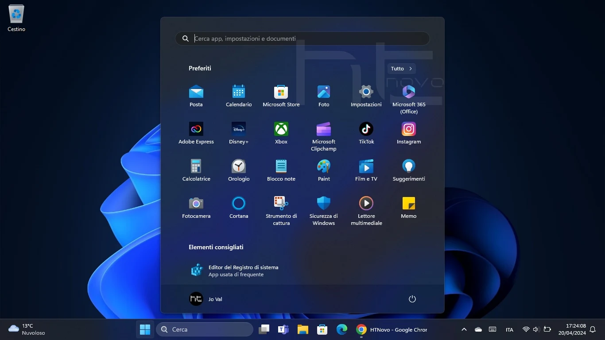The width and height of the screenshot is (605, 340).
Task: Click the OneDrive cloud tray icon
Action: 478,329
